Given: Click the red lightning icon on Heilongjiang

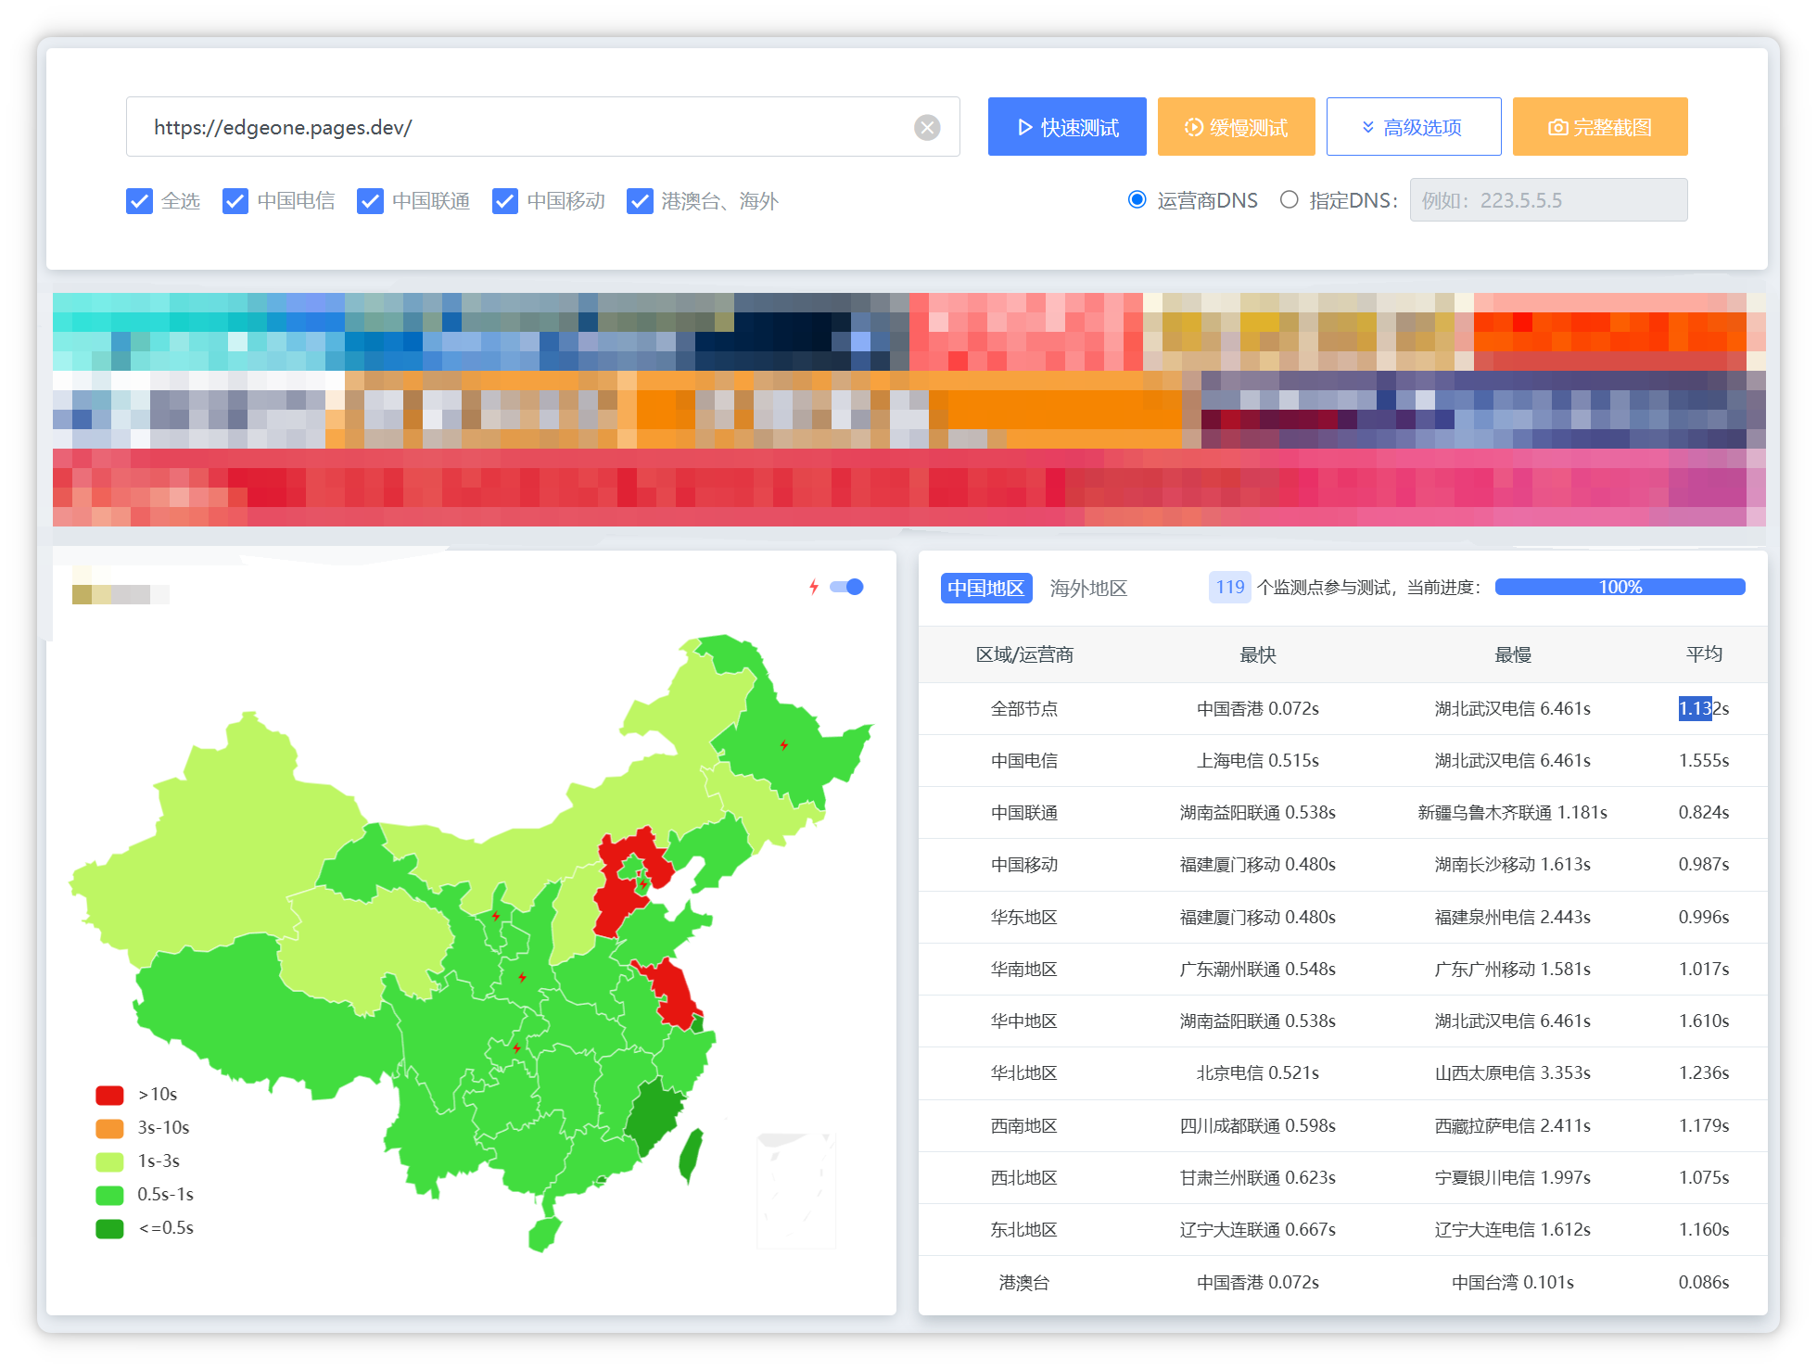Looking at the screenshot, I should [784, 744].
